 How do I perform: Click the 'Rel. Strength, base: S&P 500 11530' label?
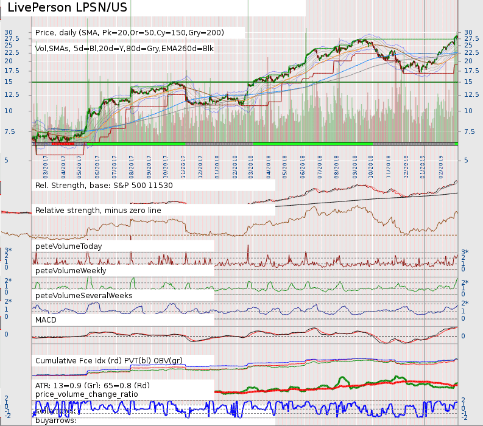coord(104,185)
